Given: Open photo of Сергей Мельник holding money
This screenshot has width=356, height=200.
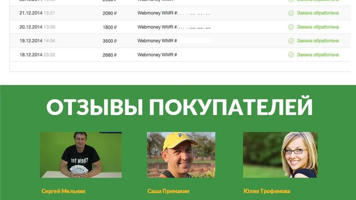Looking at the screenshot, I should point(81,155).
